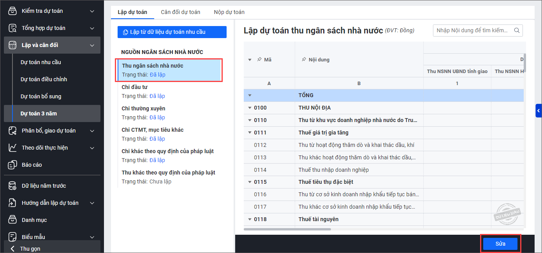The width and height of the screenshot is (542, 253).
Task: Click the Danh mục sidebar icon
Action: pyautogui.click(x=12, y=220)
